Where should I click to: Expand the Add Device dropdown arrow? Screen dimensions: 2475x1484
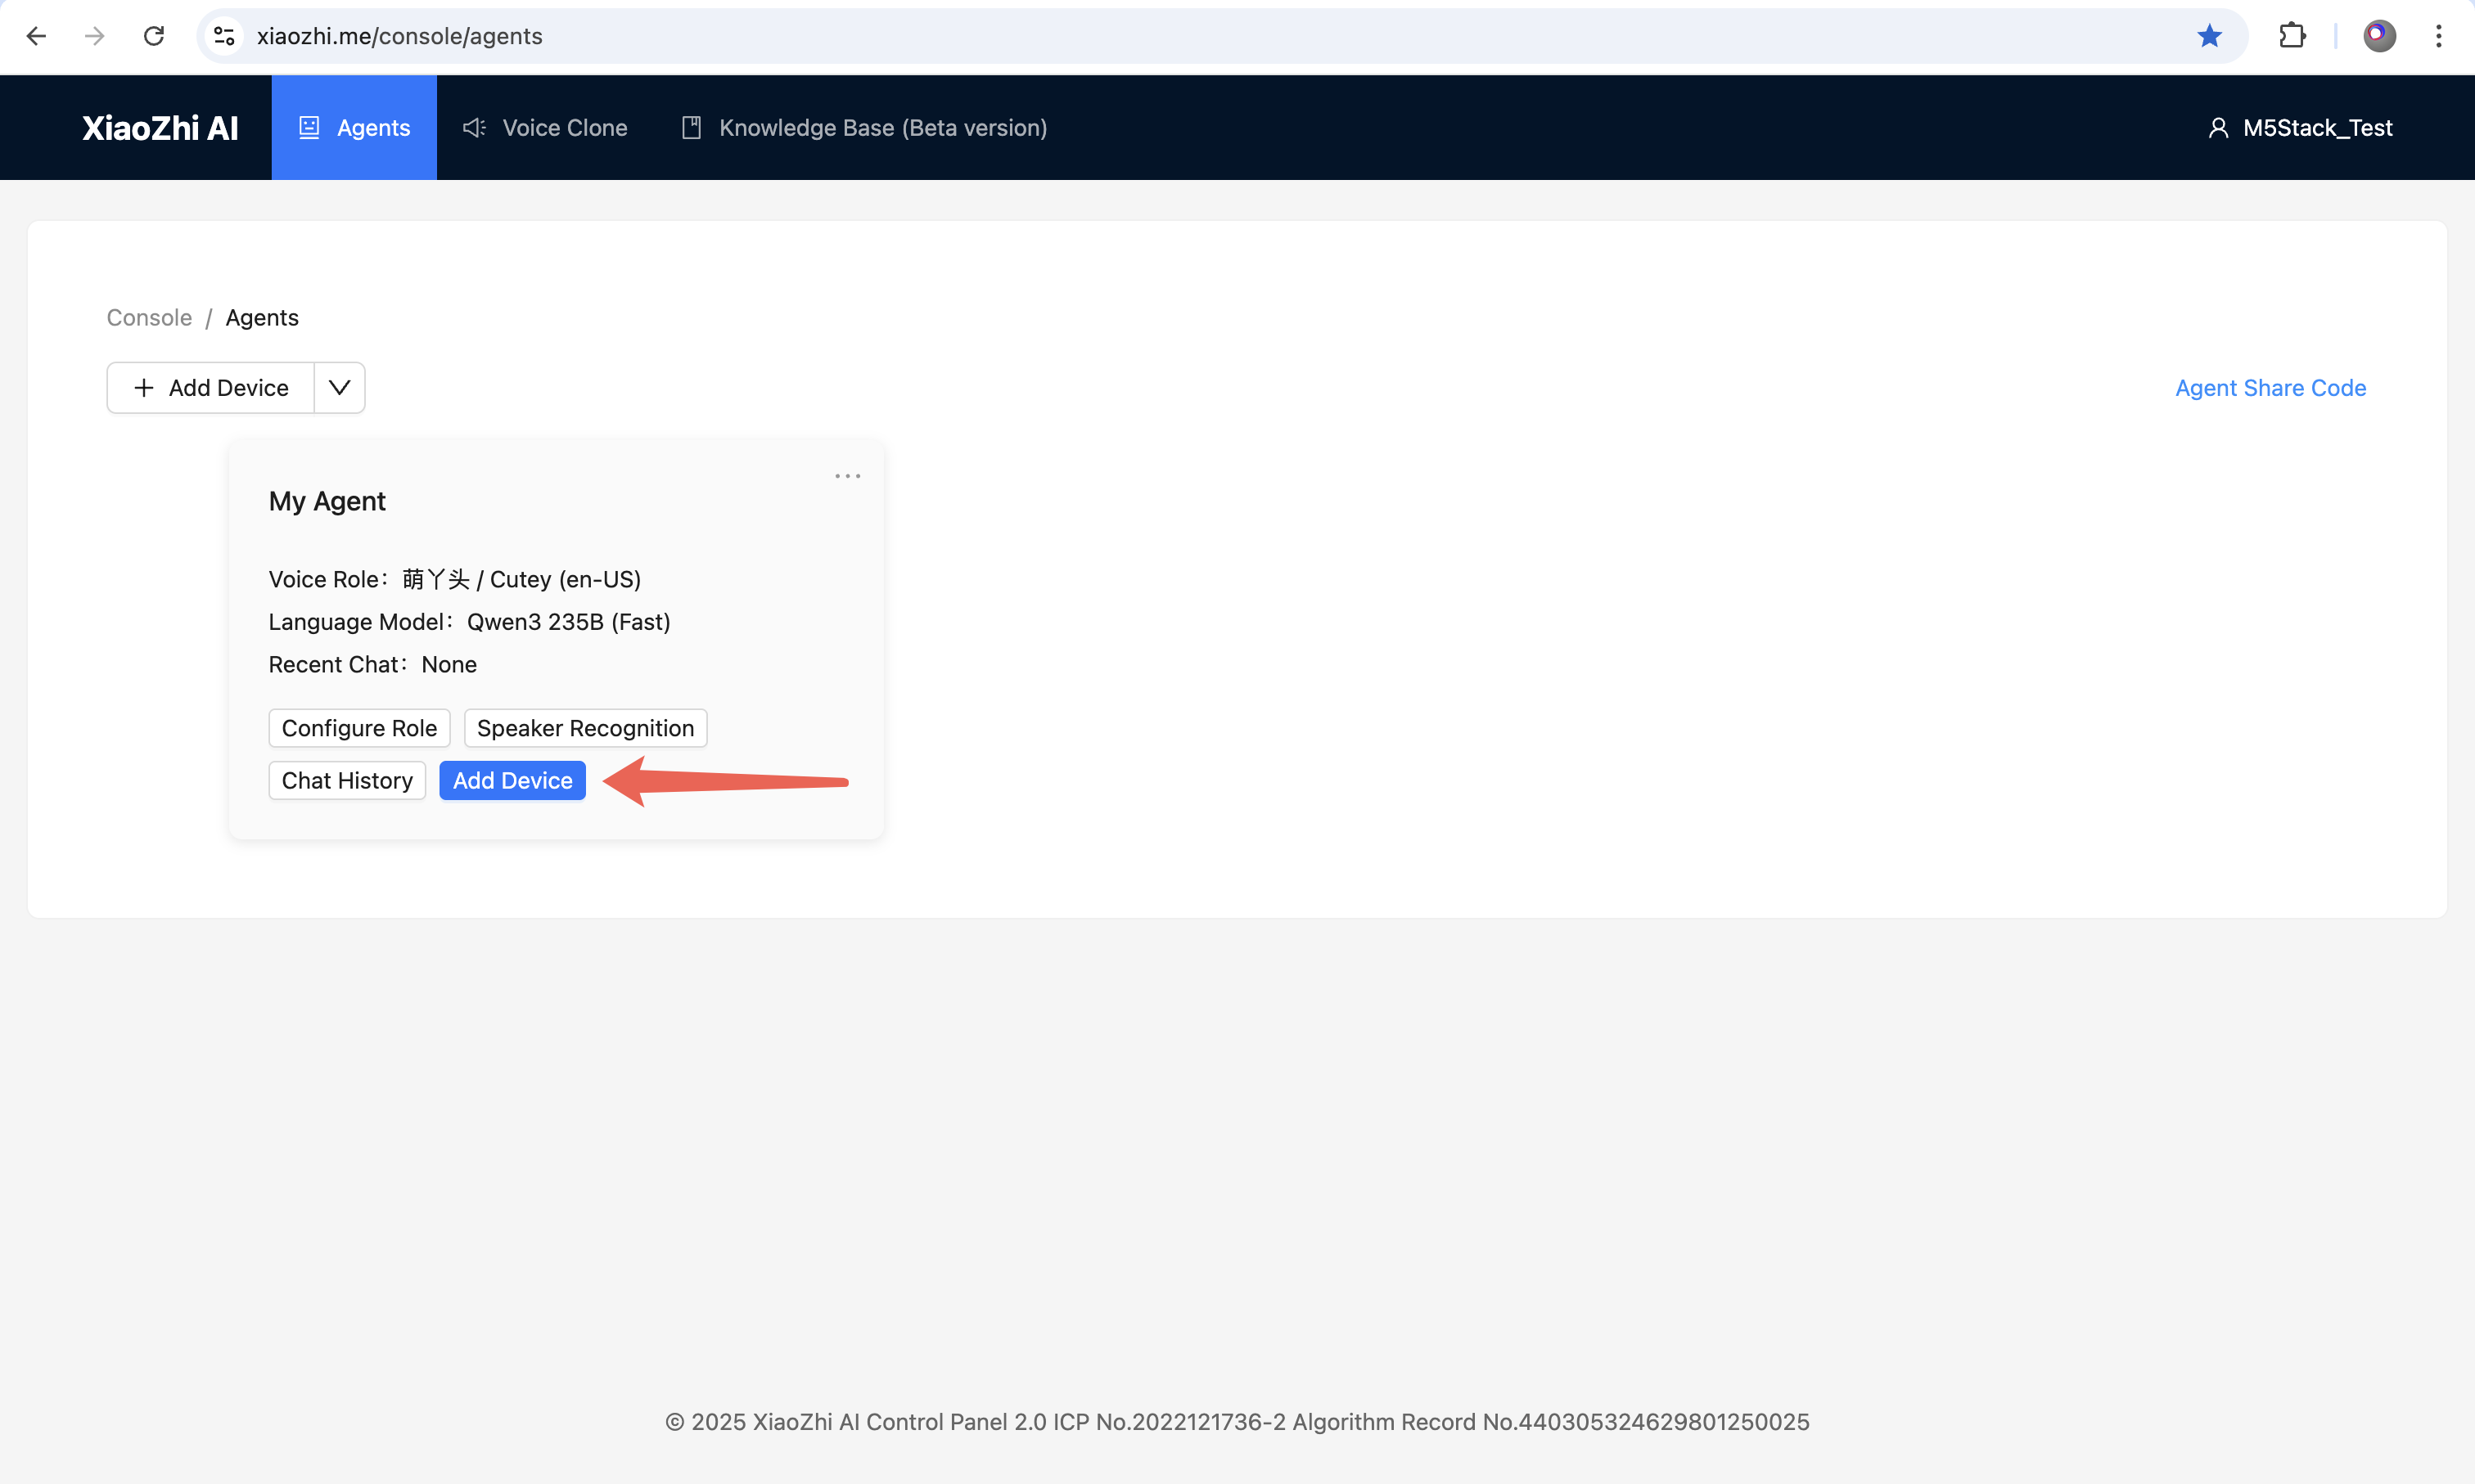pyautogui.click(x=339, y=388)
